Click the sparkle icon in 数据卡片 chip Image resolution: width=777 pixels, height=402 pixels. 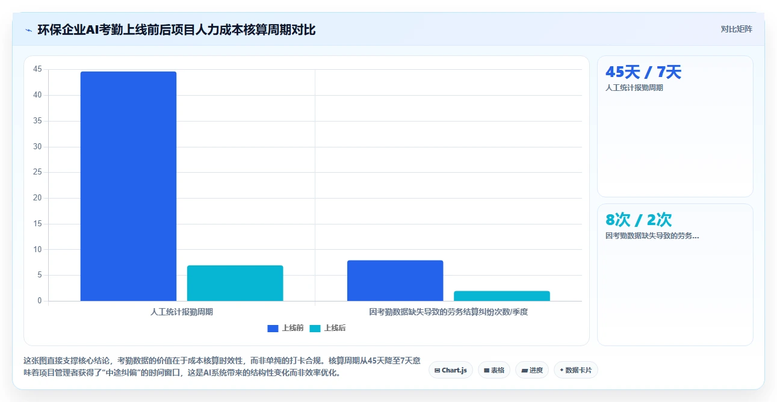(x=562, y=371)
